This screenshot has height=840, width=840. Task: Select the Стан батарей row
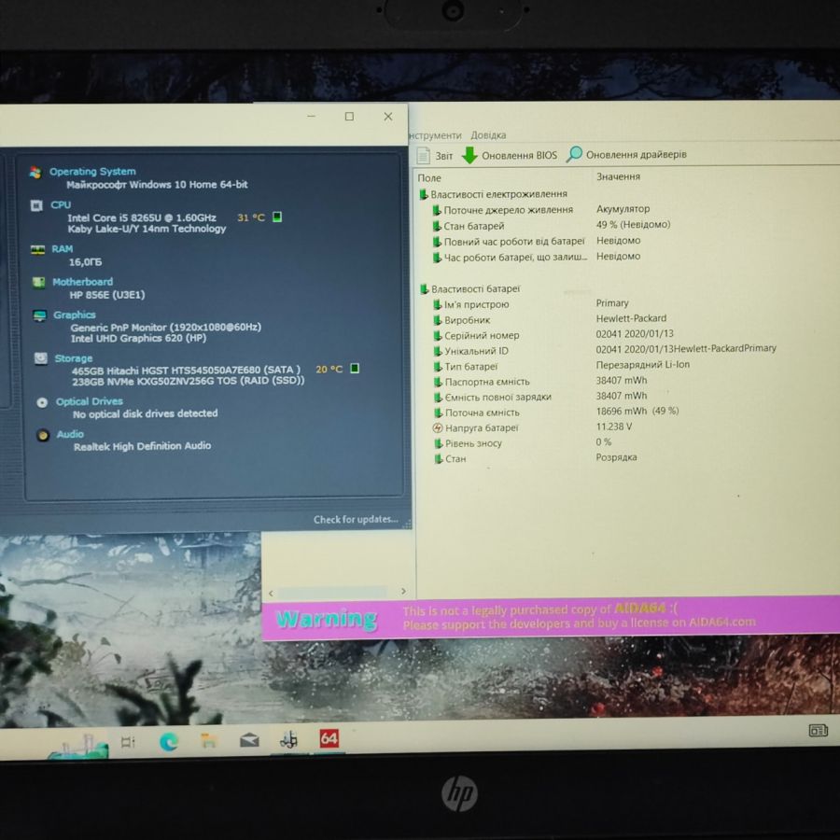click(x=552, y=226)
